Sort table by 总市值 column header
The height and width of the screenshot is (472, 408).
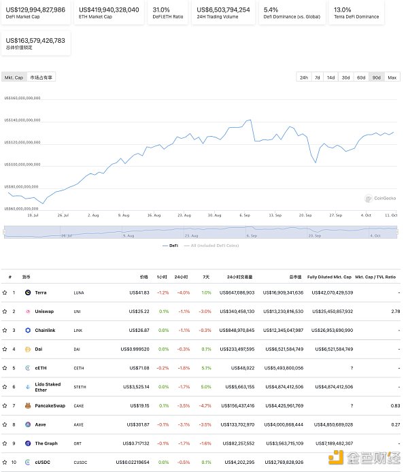tap(294, 277)
